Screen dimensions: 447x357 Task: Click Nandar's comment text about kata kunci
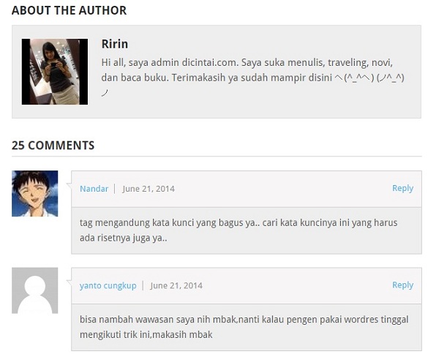(x=238, y=230)
